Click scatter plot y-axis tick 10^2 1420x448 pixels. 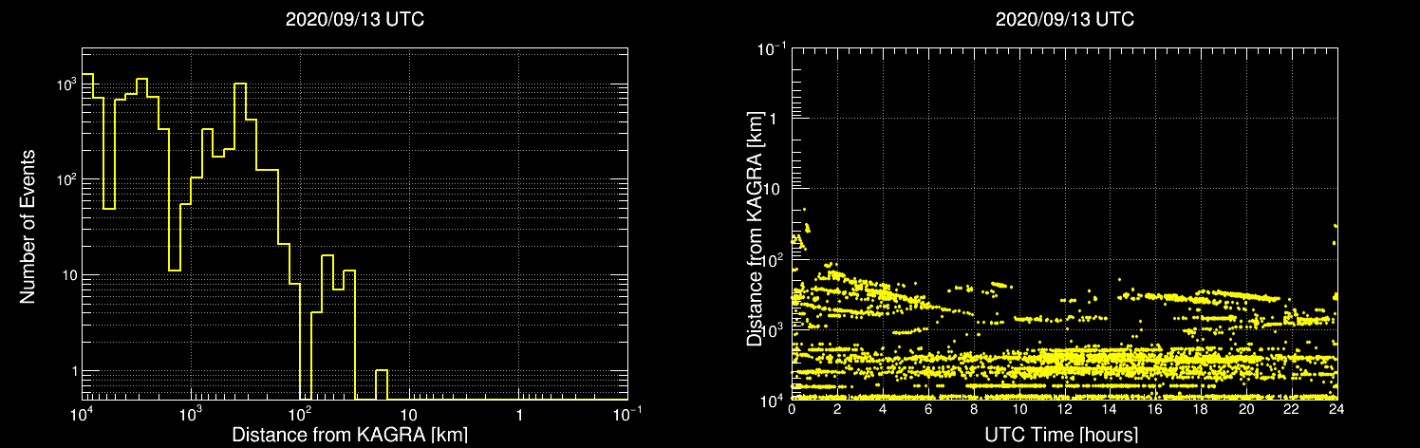coord(774,257)
